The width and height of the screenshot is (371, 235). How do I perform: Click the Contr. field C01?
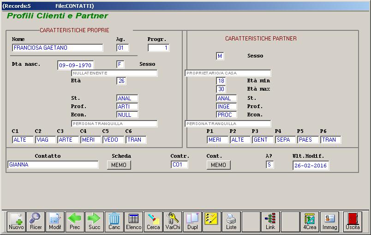click(180, 165)
